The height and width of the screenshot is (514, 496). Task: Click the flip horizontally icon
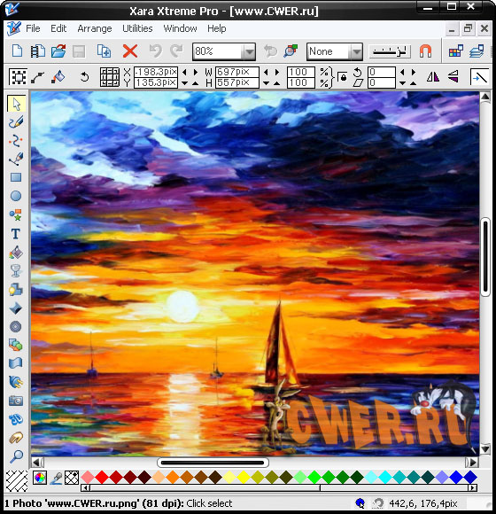point(433,77)
